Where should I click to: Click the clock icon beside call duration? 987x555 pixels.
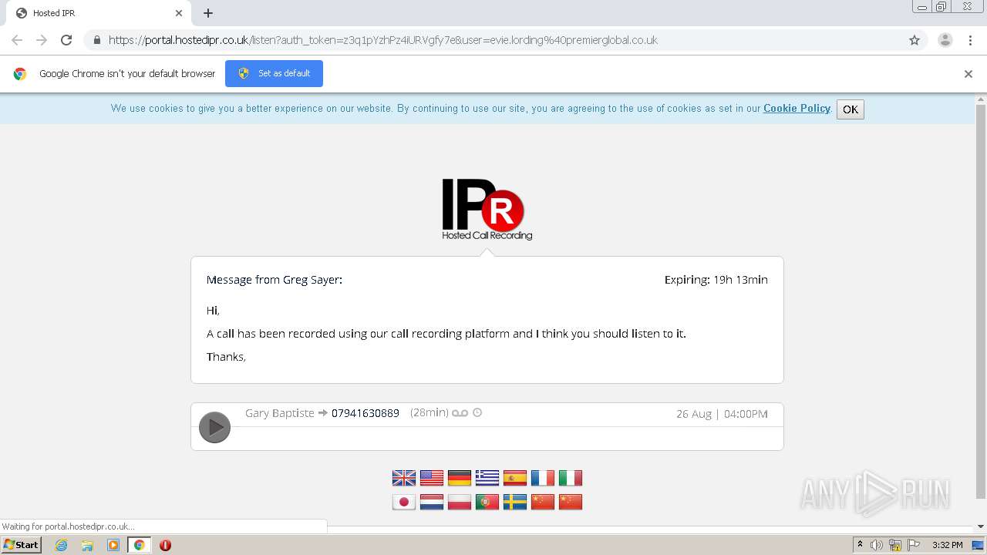coord(477,412)
